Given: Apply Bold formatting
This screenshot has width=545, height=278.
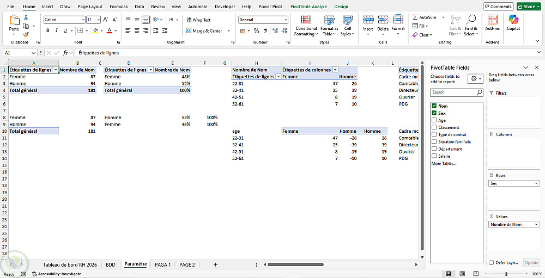Looking at the screenshot, I should click(x=47, y=30).
